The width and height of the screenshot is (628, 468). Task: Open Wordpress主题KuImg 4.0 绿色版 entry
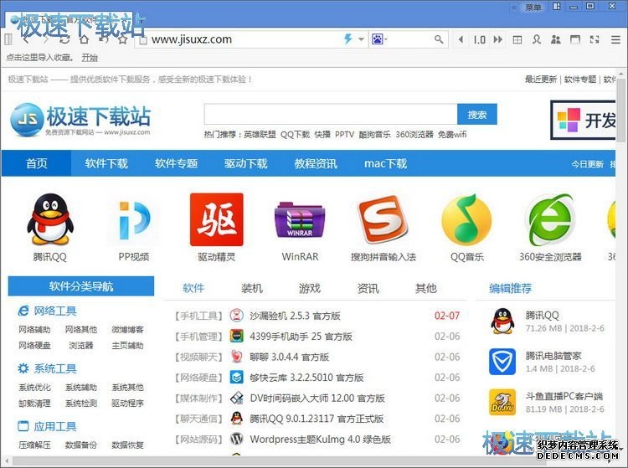[320, 440]
